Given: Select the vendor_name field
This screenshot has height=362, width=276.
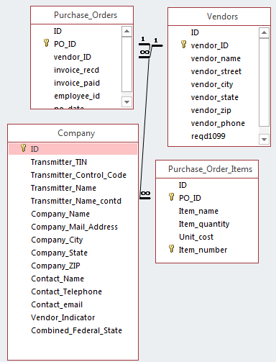Looking at the screenshot, I should click(216, 58).
